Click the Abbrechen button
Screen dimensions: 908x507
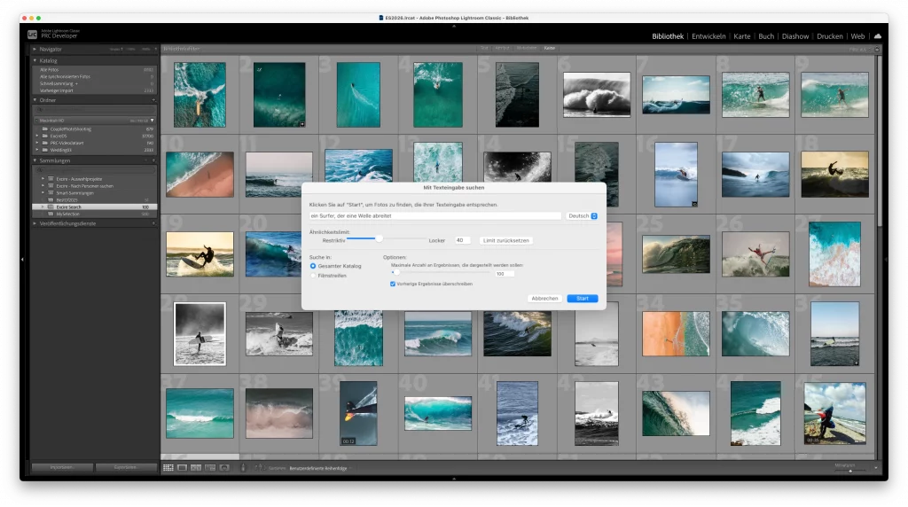tap(544, 299)
